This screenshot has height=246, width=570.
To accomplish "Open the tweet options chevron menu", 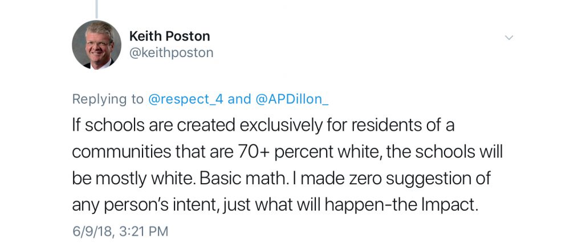I will [x=510, y=38].
